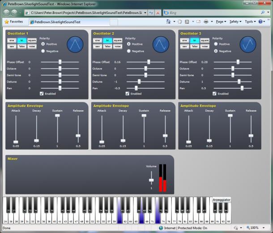
Task: Expand the Home button dropdown arrow
Action: [174, 22]
